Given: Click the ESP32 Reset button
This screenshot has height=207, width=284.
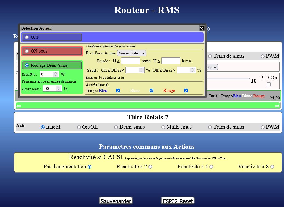Looking at the screenshot, I should (177, 201).
